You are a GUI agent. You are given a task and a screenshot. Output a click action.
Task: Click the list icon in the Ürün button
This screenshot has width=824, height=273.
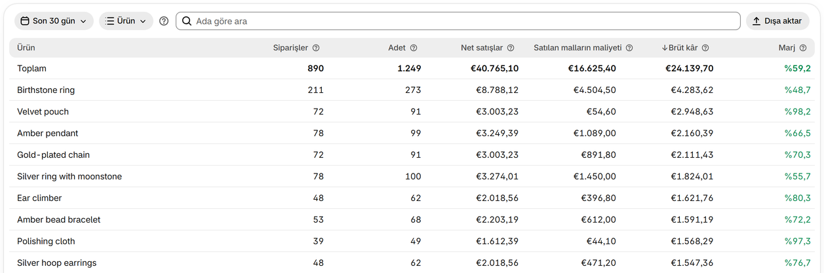coord(110,21)
